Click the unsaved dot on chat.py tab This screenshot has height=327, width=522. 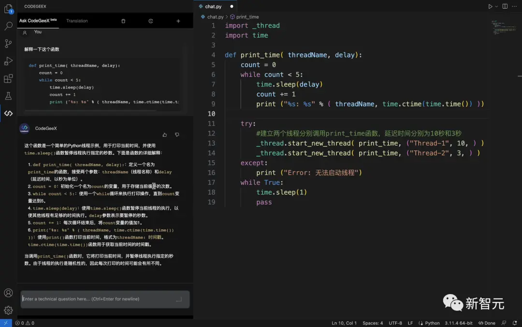click(x=232, y=6)
